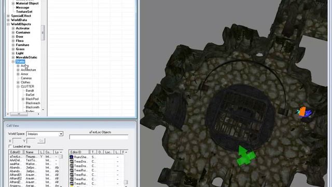
Task: Click the X coordinate field
Action: point(17,141)
